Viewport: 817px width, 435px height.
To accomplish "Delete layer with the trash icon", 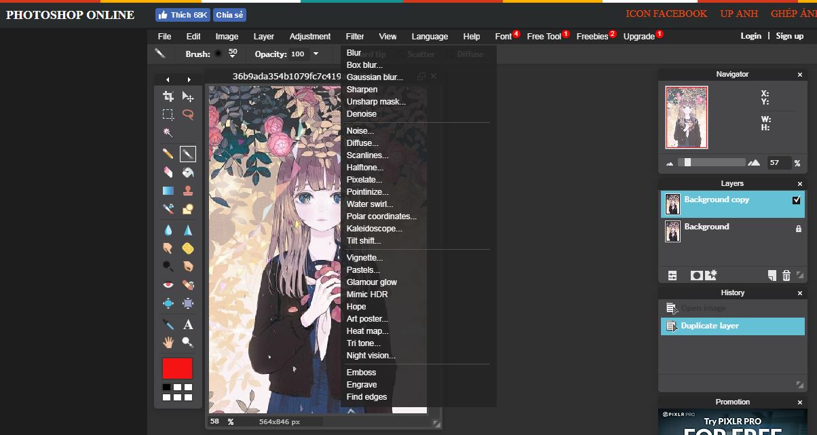I will 786,276.
